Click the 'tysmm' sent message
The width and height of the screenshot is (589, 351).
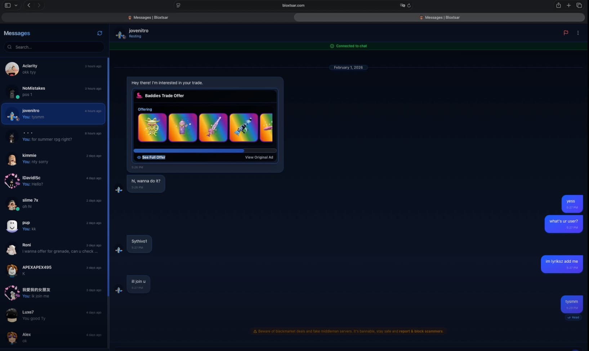572,304
